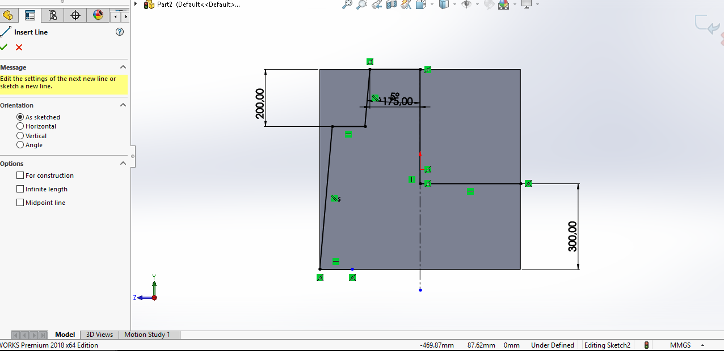
Task: Open the MMGS unit system menu
Action: (687, 345)
